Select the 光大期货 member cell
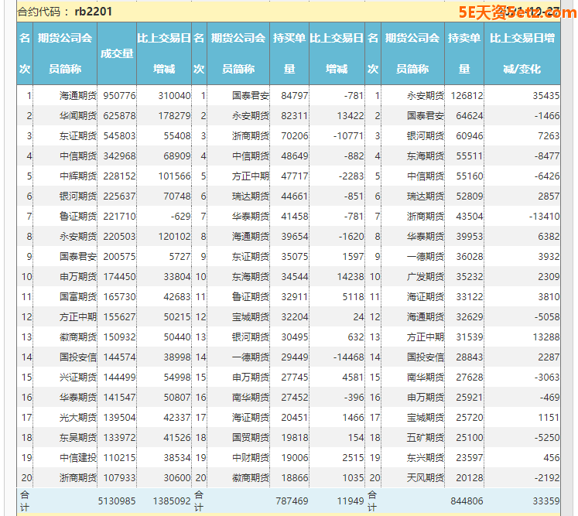Image resolution: width=578 pixels, height=516 pixels. coord(77,417)
